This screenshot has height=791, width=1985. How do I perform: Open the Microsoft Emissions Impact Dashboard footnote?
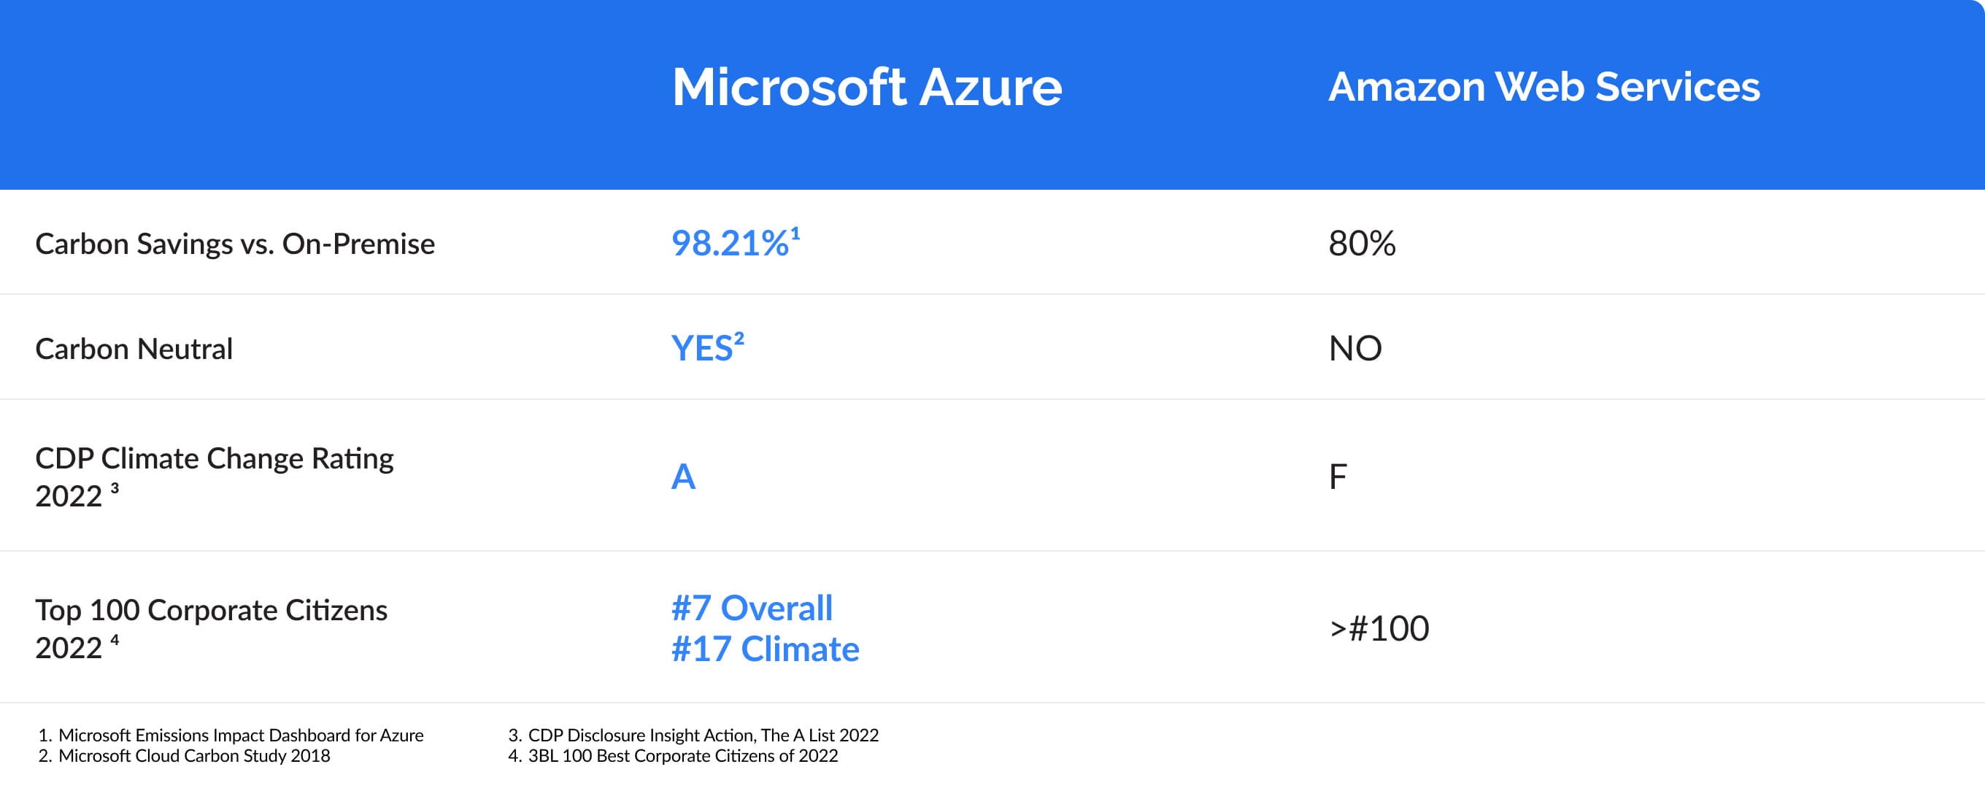tap(231, 735)
